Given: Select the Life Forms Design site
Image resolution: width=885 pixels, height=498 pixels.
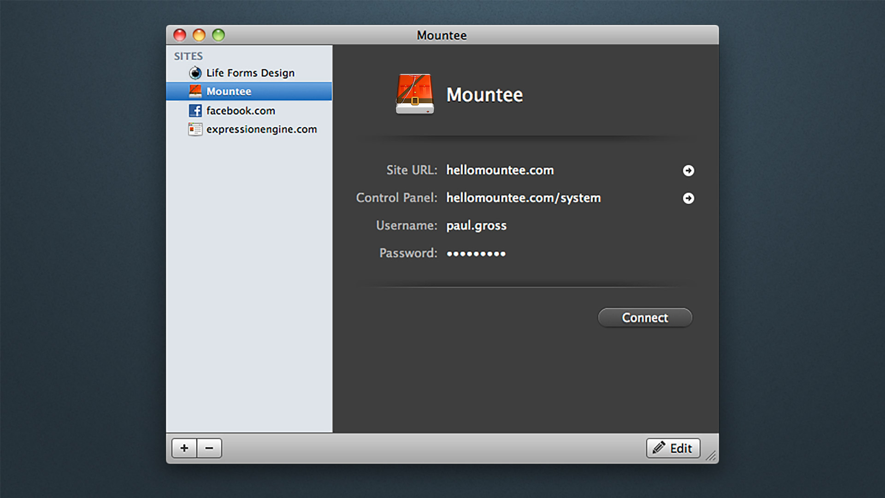Looking at the screenshot, I should tap(249, 73).
